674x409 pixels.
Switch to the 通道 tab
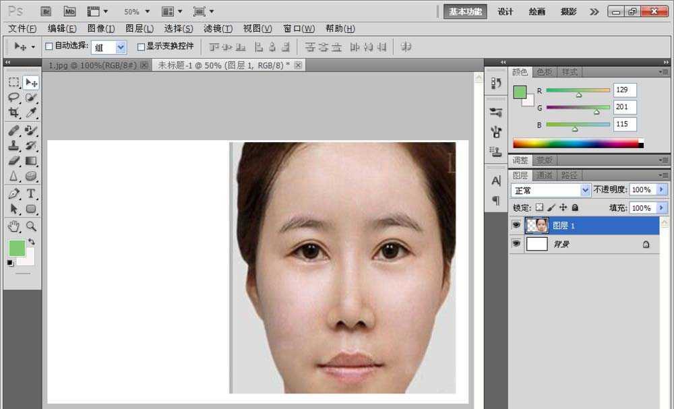(x=544, y=175)
